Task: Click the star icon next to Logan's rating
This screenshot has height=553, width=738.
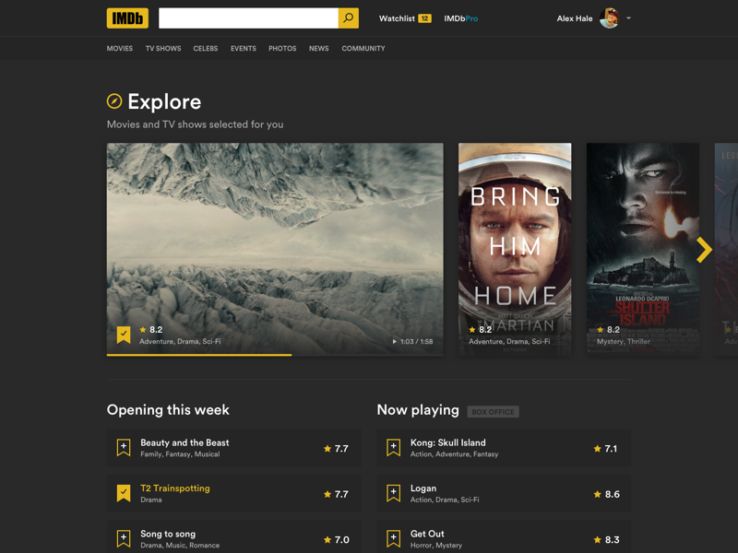Action: click(597, 494)
